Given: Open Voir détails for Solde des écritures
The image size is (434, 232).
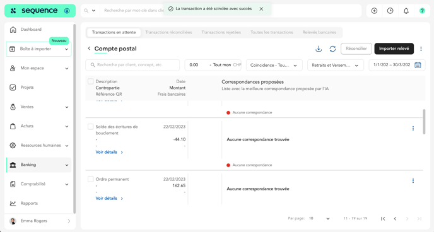Looking at the screenshot, I should (x=109, y=152).
